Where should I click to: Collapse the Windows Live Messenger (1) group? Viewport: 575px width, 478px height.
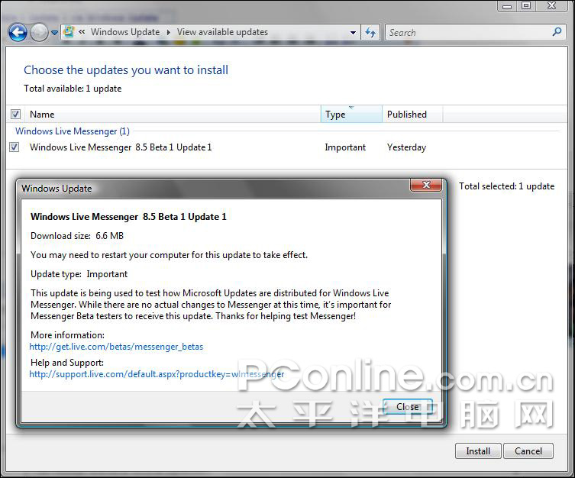point(73,131)
